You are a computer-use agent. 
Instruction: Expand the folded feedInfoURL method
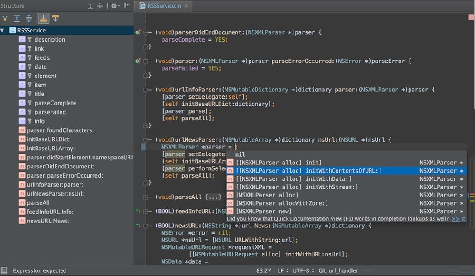[146, 211]
